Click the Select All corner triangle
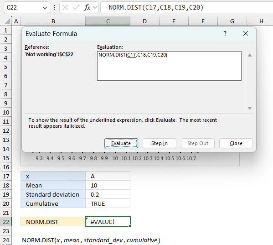This screenshot has width=273, height=245. 7,21
